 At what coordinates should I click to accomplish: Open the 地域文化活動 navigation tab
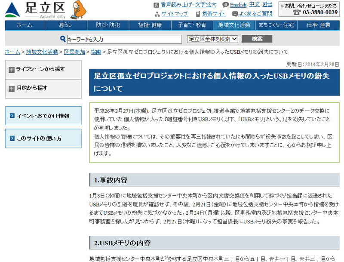pos(234,25)
